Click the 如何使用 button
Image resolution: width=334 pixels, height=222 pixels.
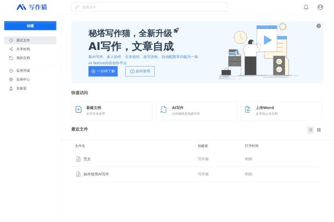pyautogui.click(x=140, y=72)
